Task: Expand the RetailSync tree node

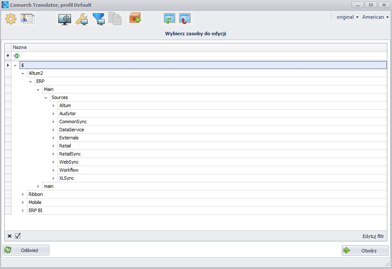Action: point(54,154)
